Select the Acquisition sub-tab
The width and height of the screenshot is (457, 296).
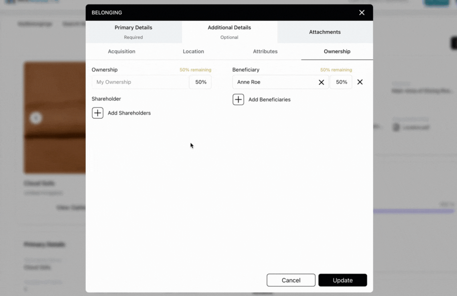(x=121, y=51)
